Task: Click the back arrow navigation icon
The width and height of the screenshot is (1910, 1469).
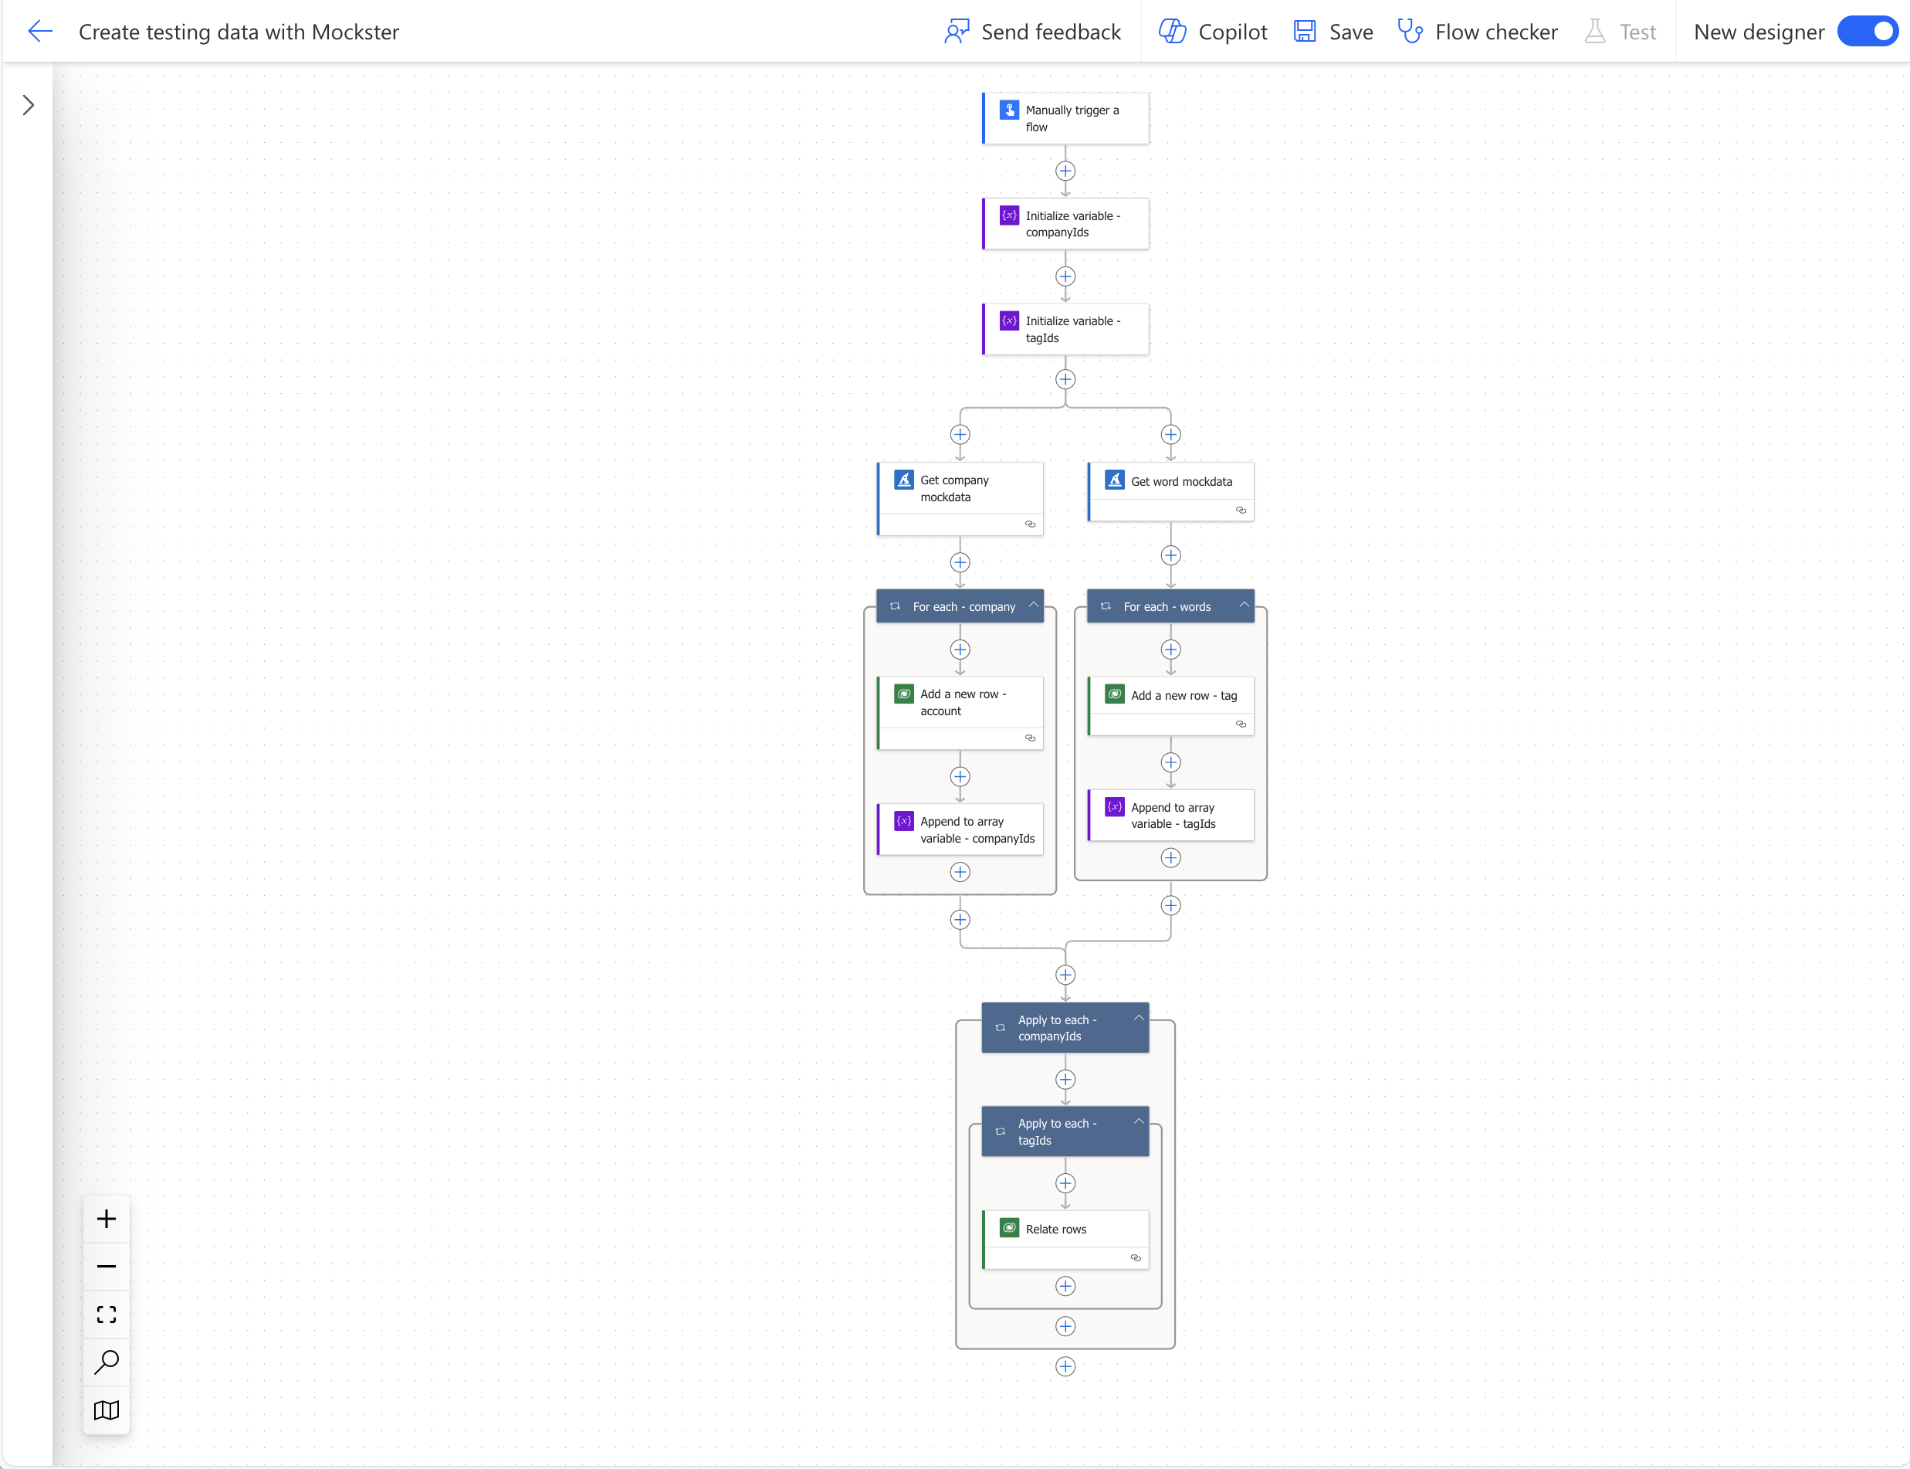Action: (40, 31)
